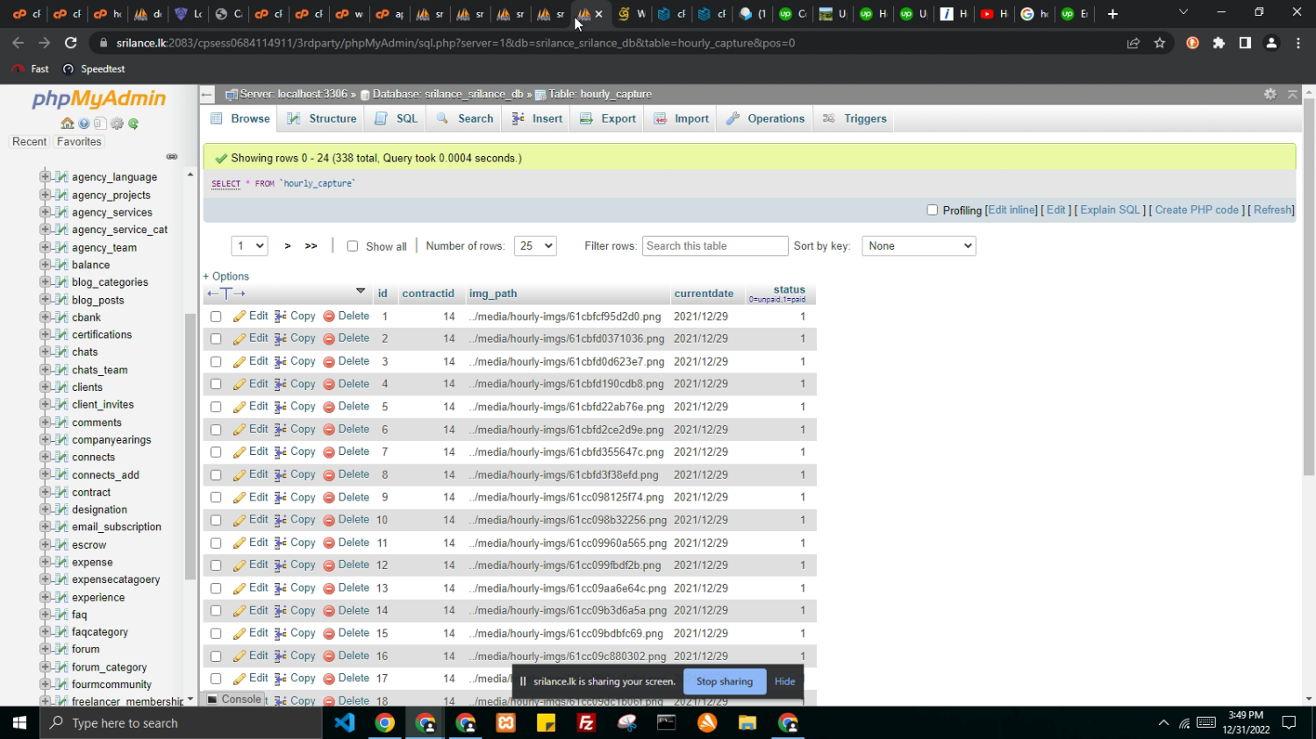Open phpMyAdmin documentation help icon
This screenshot has height=739, width=1316.
[x=84, y=124]
